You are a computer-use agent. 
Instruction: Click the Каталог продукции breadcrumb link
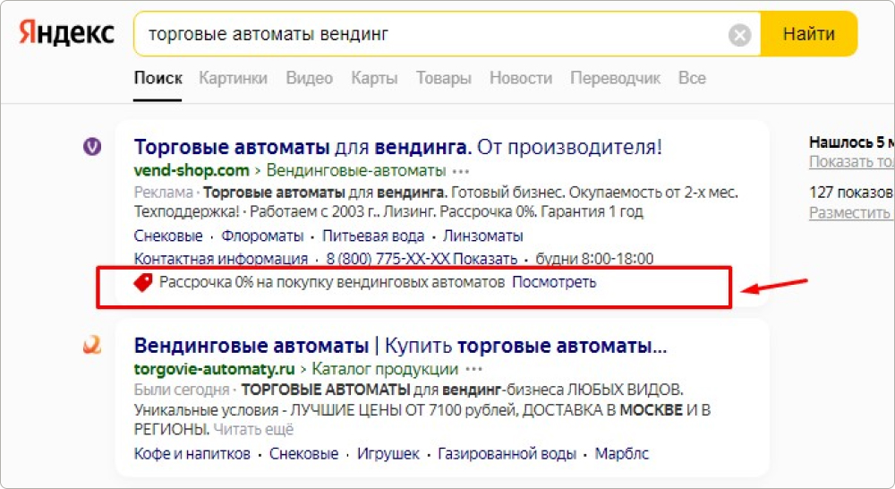pos(385,369)
